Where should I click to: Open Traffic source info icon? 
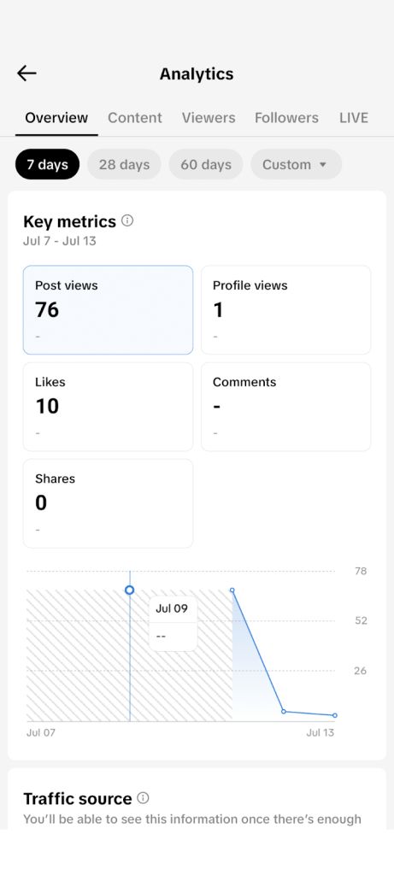click(x=143, y=798)
